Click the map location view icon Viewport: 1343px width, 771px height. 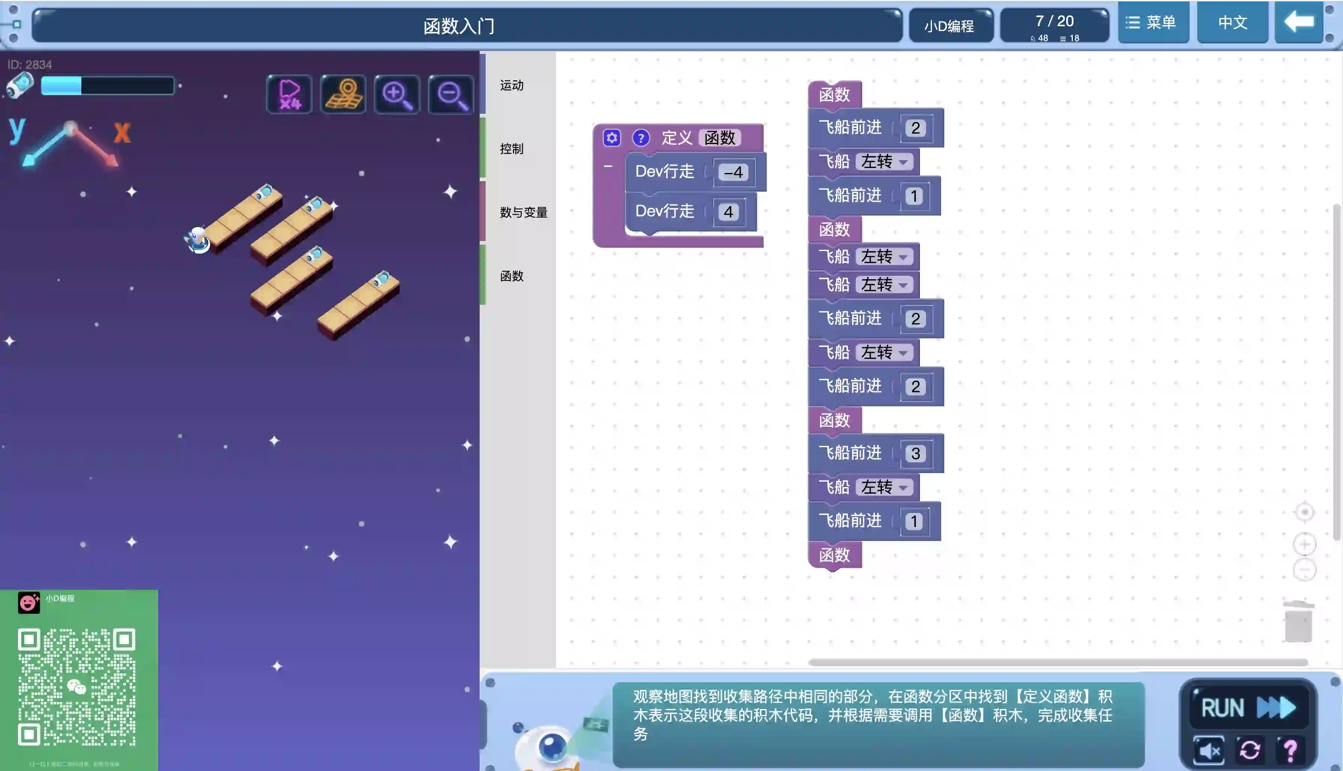(x=344, y=94)
